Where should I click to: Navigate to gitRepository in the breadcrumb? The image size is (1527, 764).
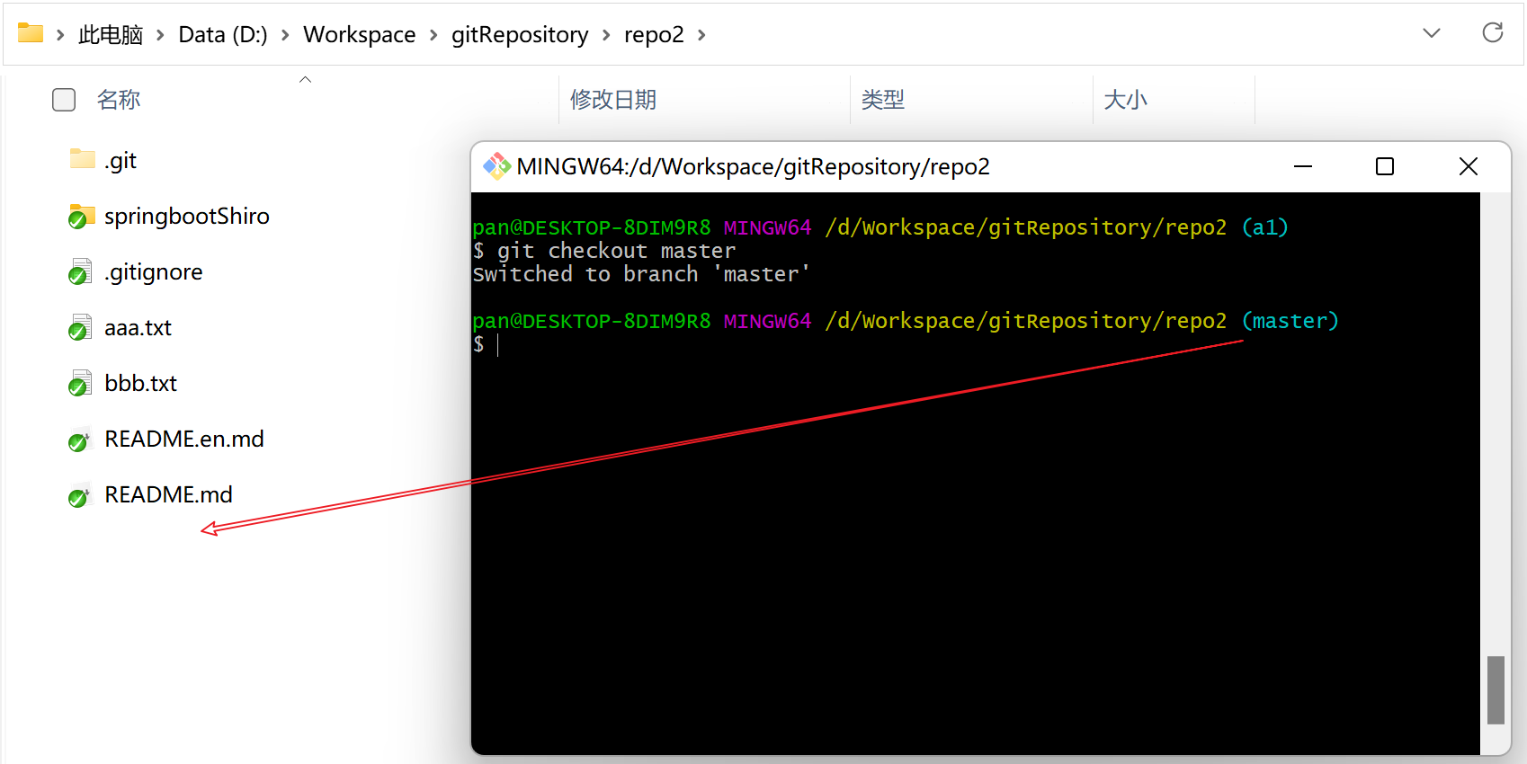519,35
